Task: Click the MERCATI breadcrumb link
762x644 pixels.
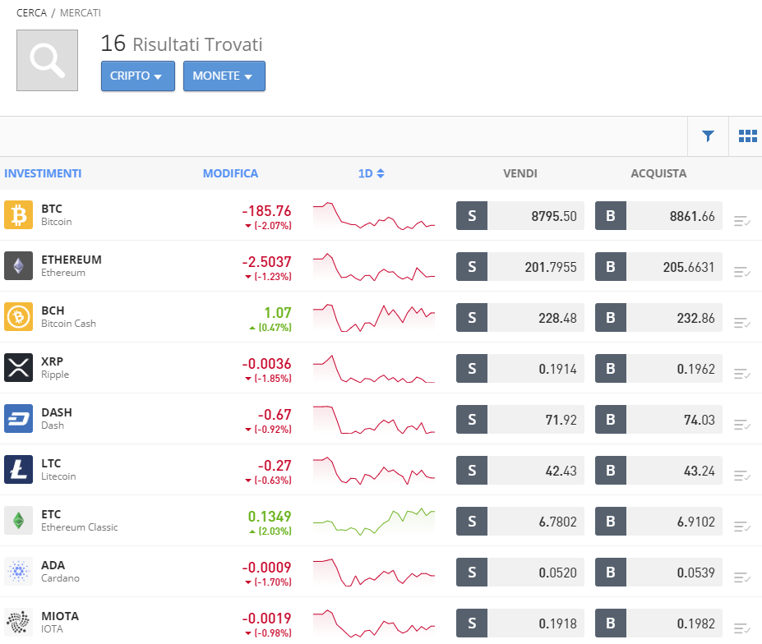Action: tap(81, 13)
